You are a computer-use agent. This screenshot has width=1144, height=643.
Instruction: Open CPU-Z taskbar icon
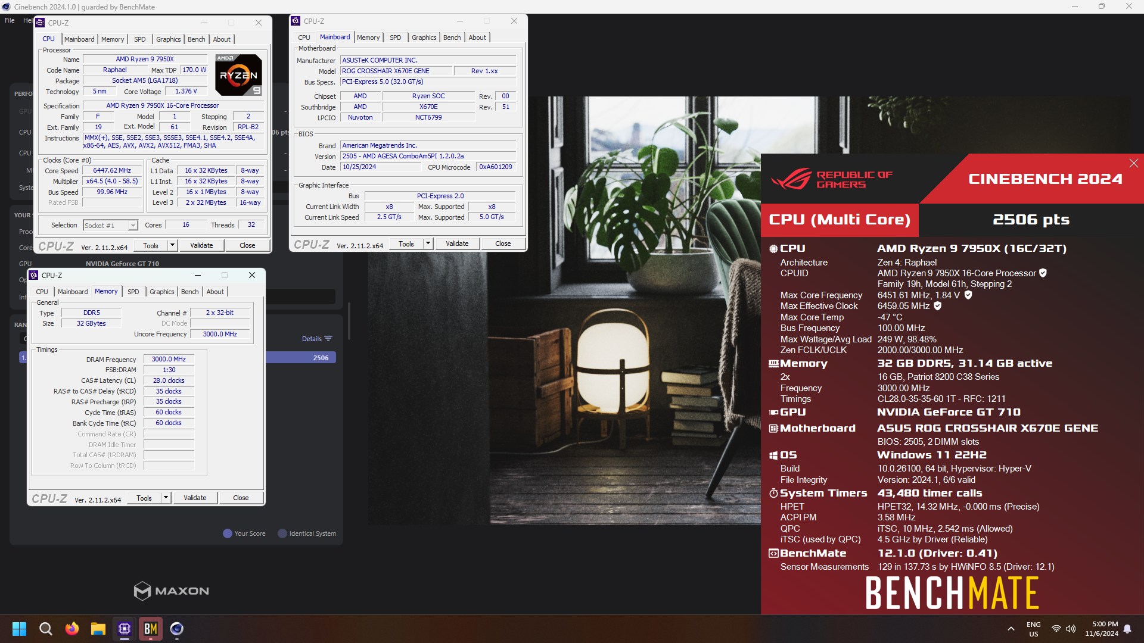coord(124,629)
